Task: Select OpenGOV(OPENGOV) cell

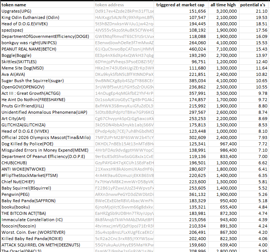Action: click(x=47, y=87)
